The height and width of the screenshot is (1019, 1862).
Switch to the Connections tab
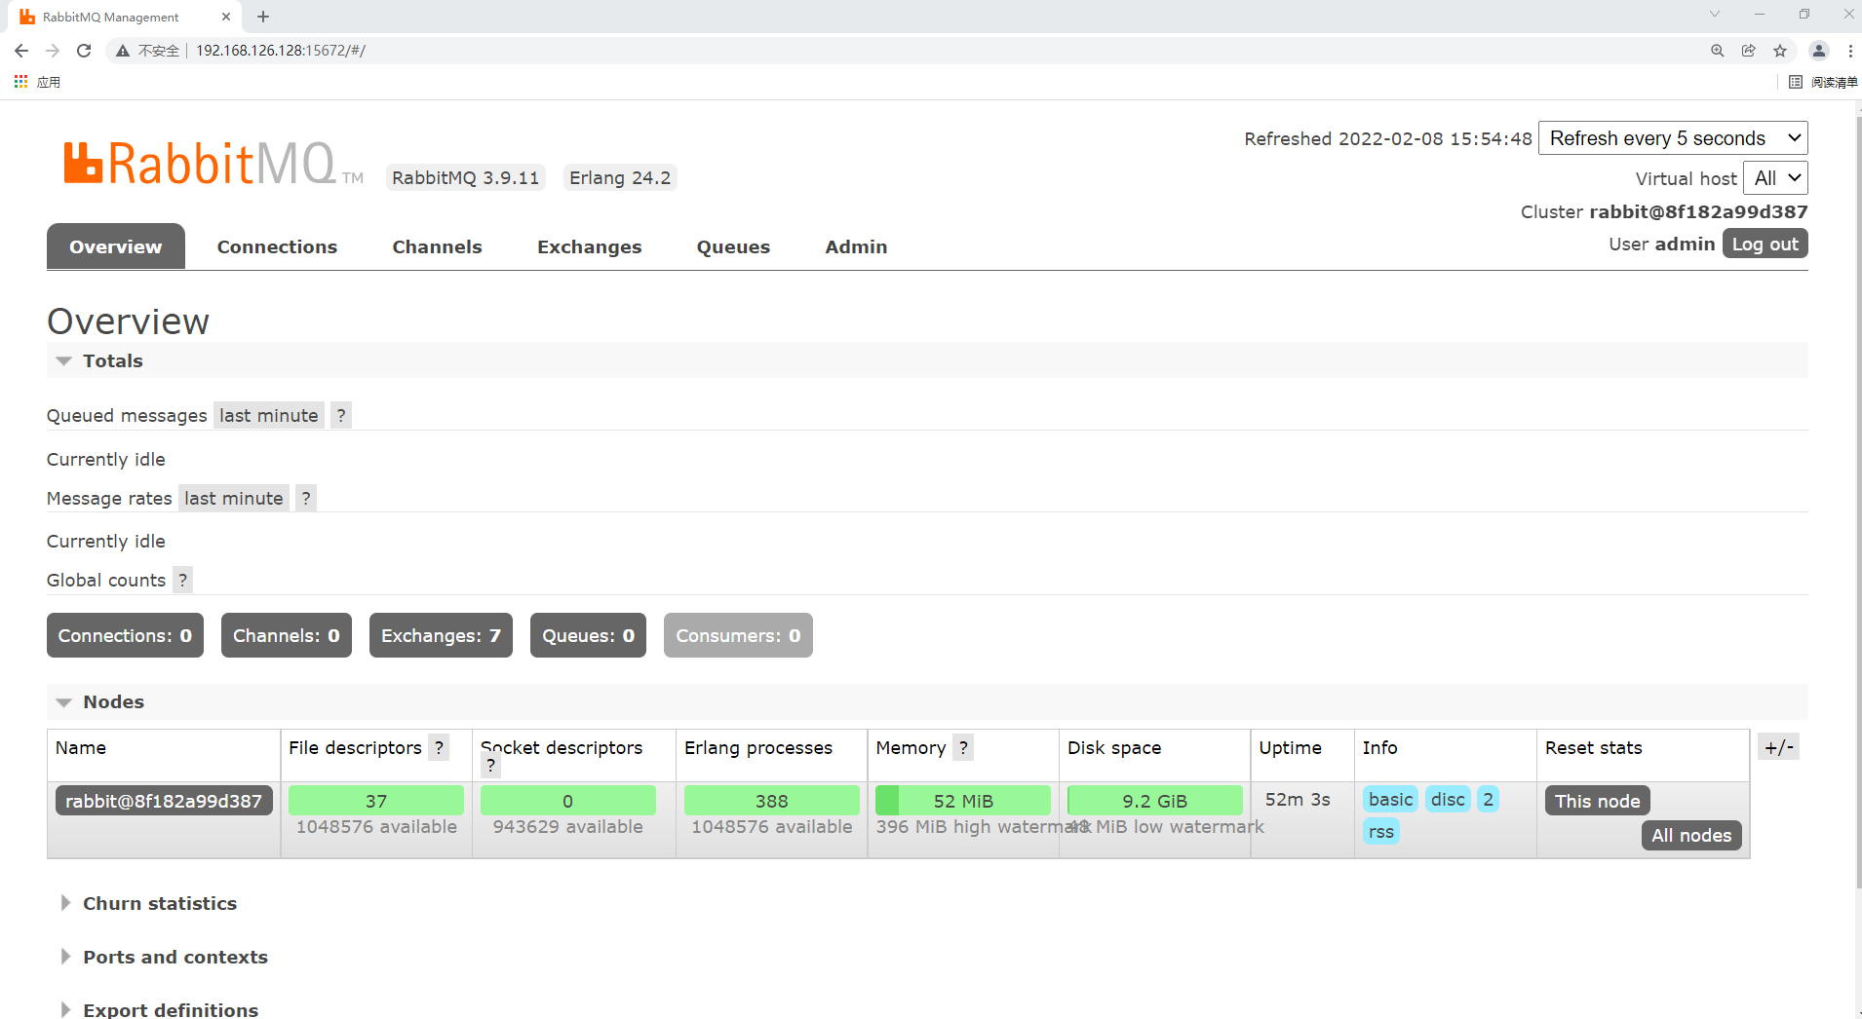click(x=277, y=246)
